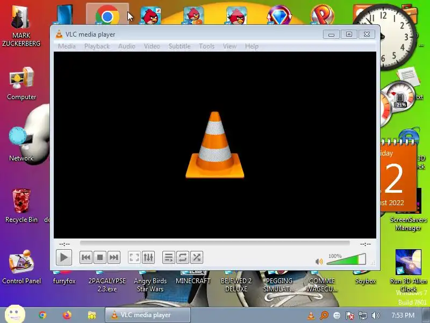Open the Tools menu

click(x=206, y=46)
